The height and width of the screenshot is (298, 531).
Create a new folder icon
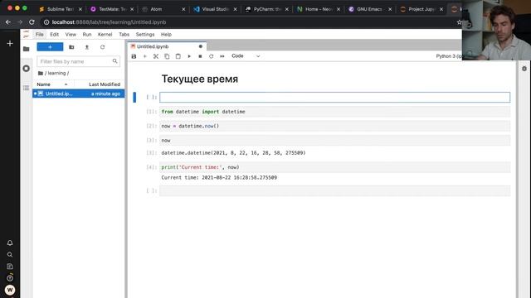coord(71,47)
